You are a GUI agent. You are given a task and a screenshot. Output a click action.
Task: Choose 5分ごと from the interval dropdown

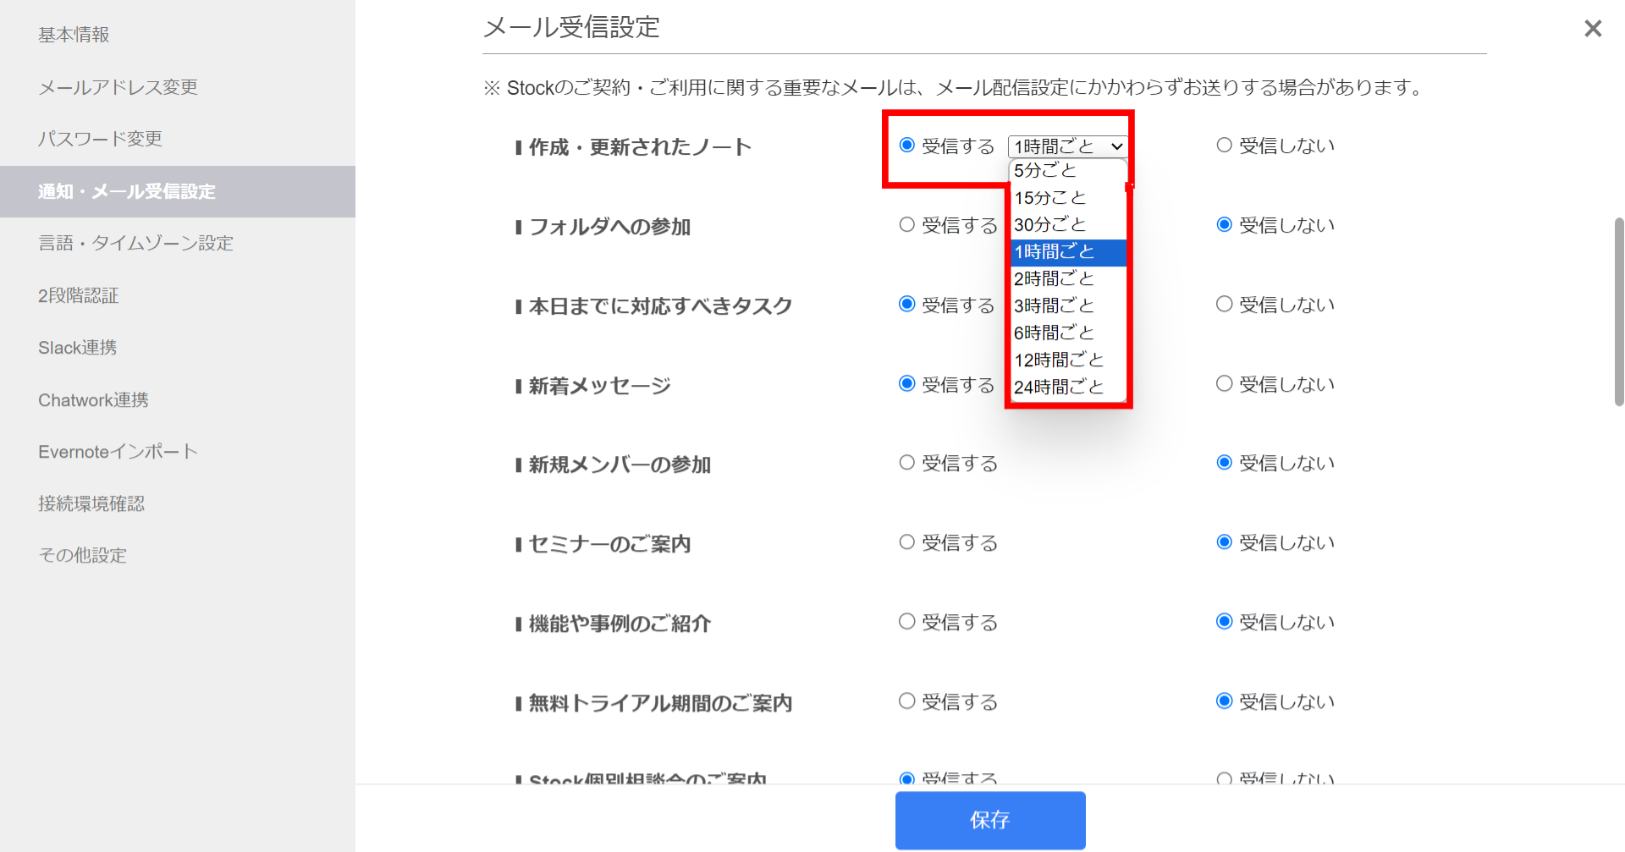click(x=1045, y=170)
